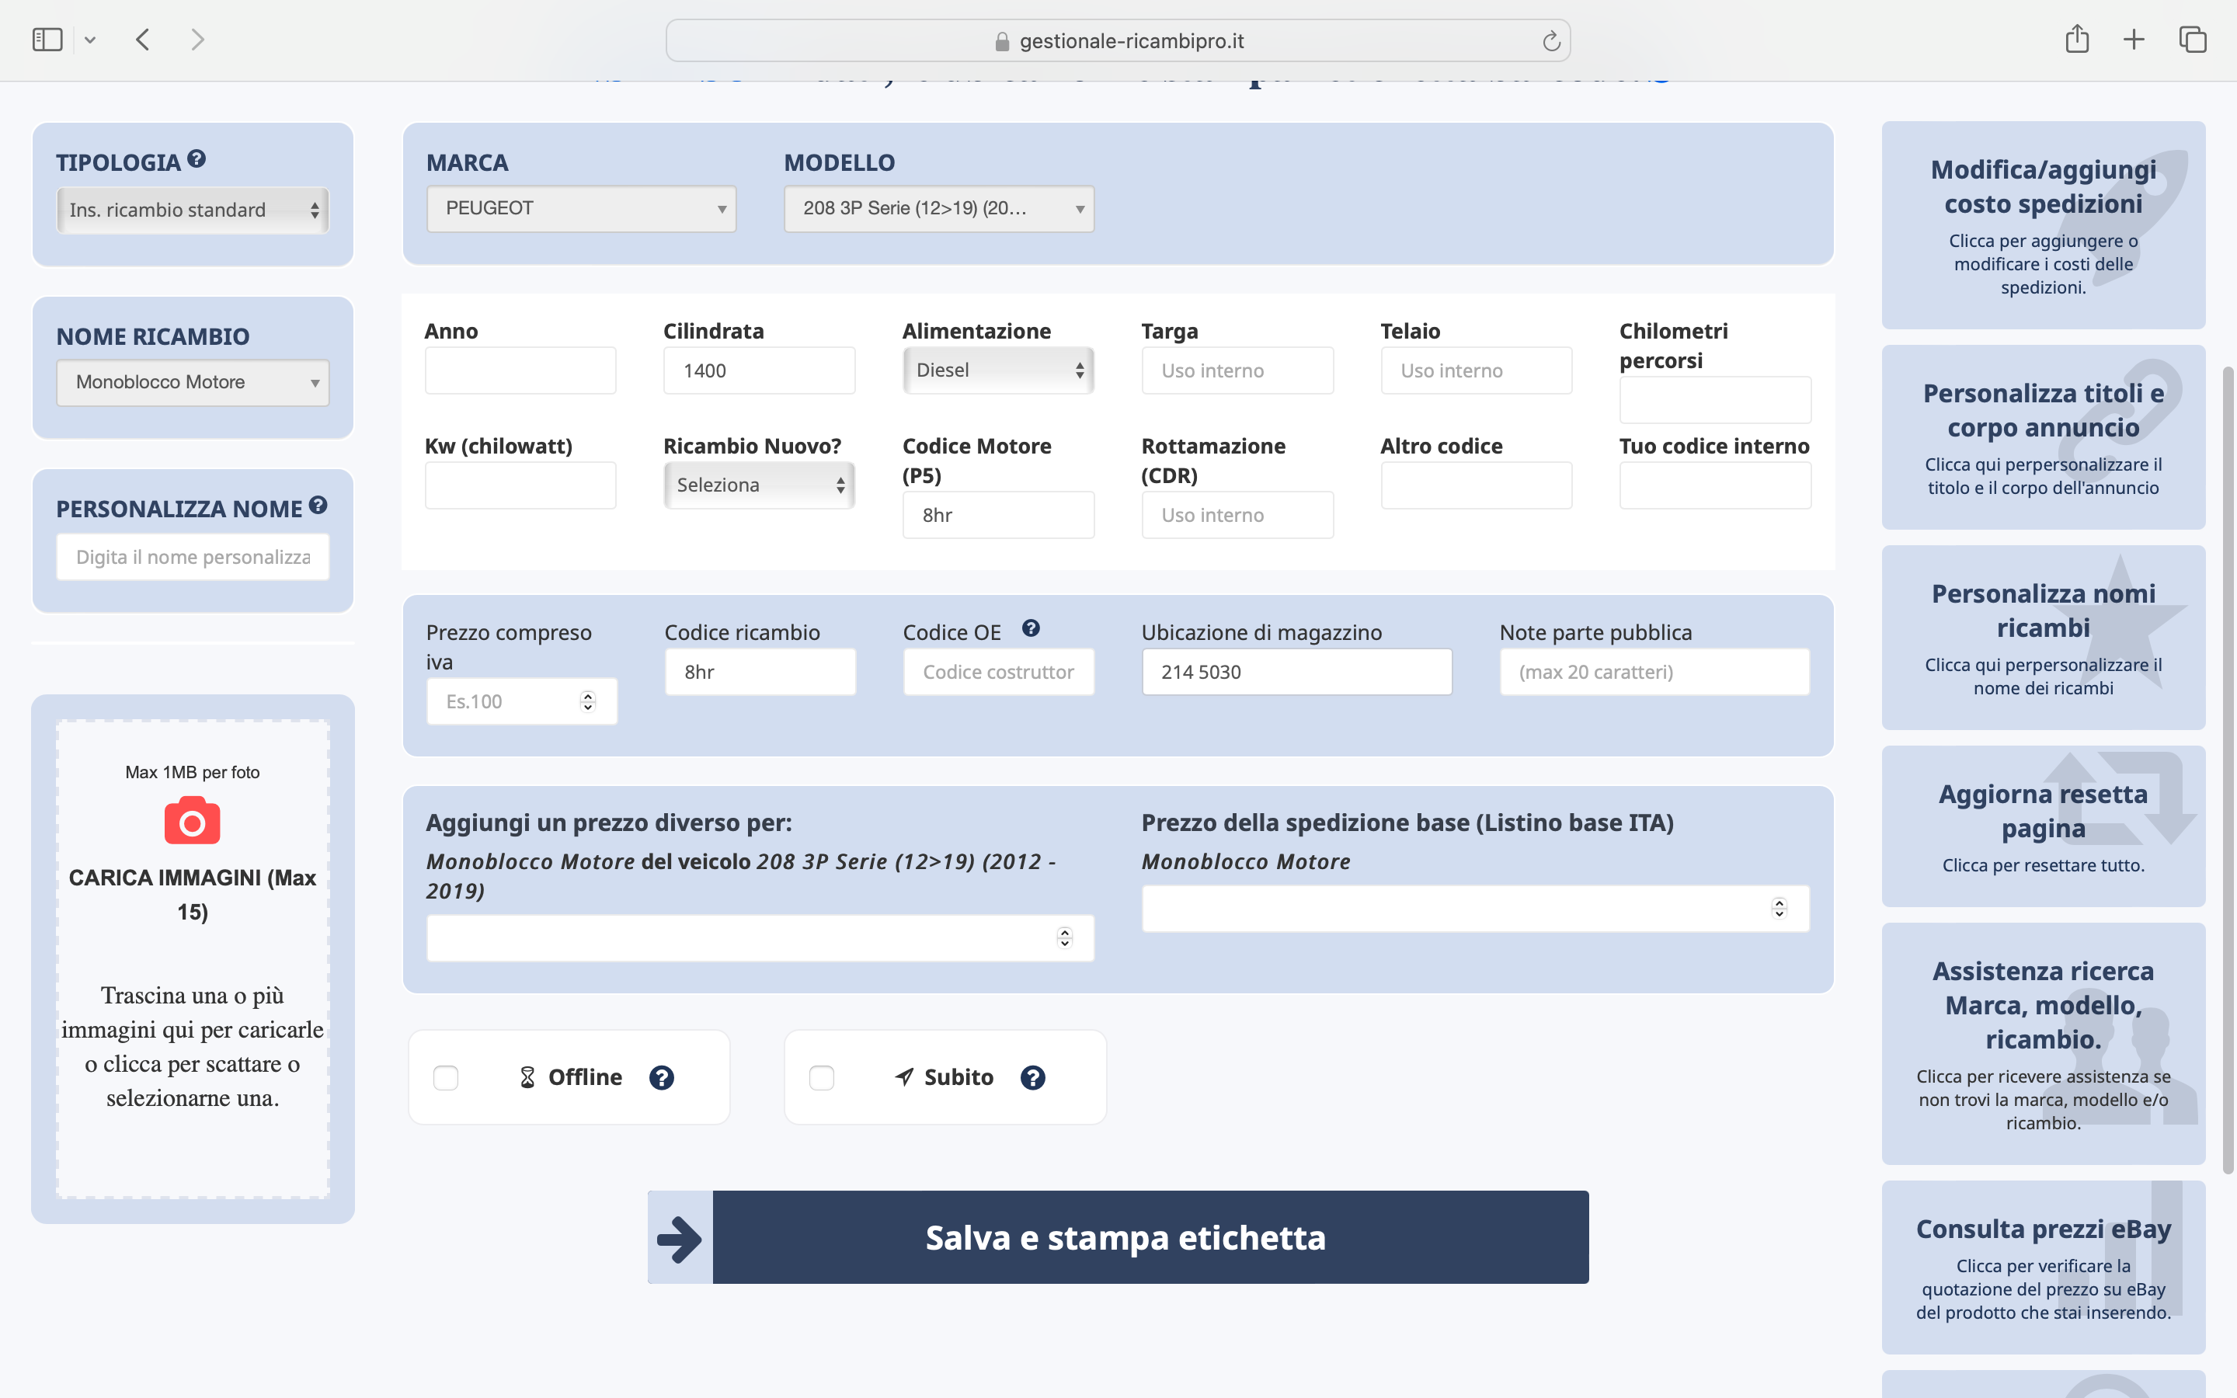
Task: Click the help icon beside Offline
Action: coord(662,1078)
